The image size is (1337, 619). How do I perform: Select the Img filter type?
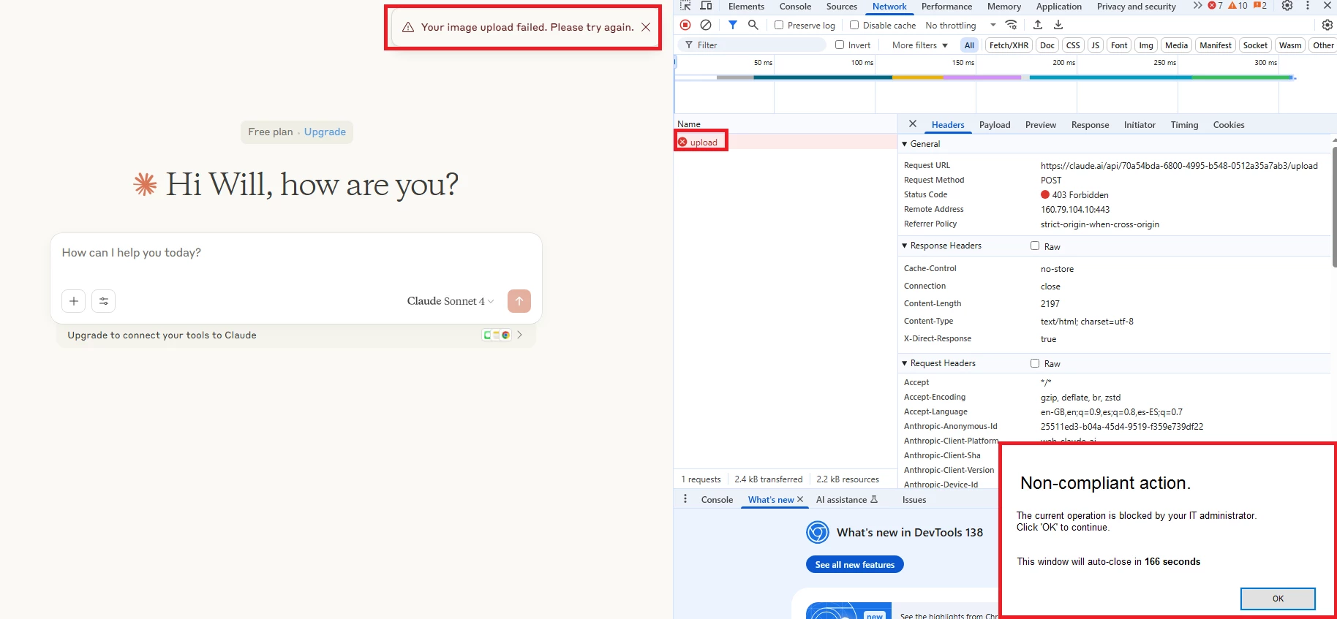click(1146, 45)
